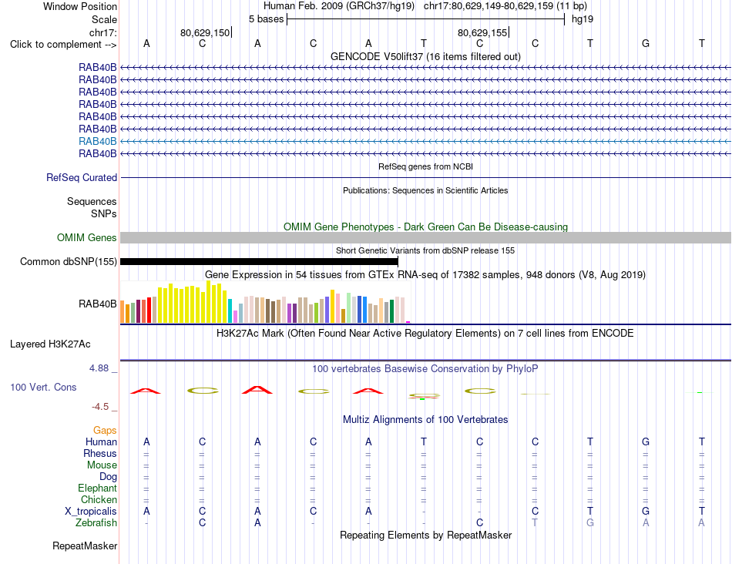Click 'chr17:80,629,149-80,629,159 (11 bp)' position text
This screenshot has width=732, height=564.
pos(505,6)
